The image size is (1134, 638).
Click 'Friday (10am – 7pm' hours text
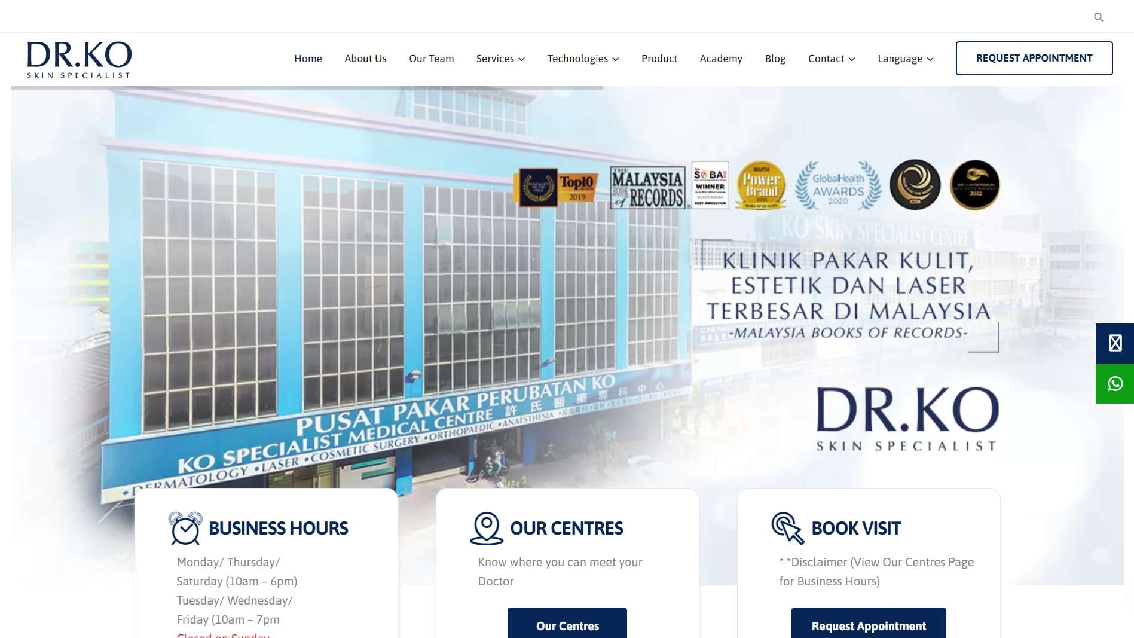pyautogui.click(x=228, y=619)
